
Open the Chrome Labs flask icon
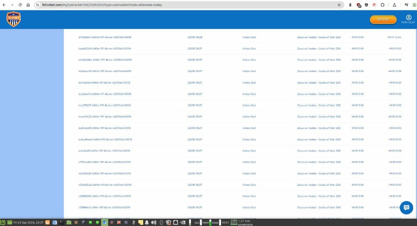(394, 5)
